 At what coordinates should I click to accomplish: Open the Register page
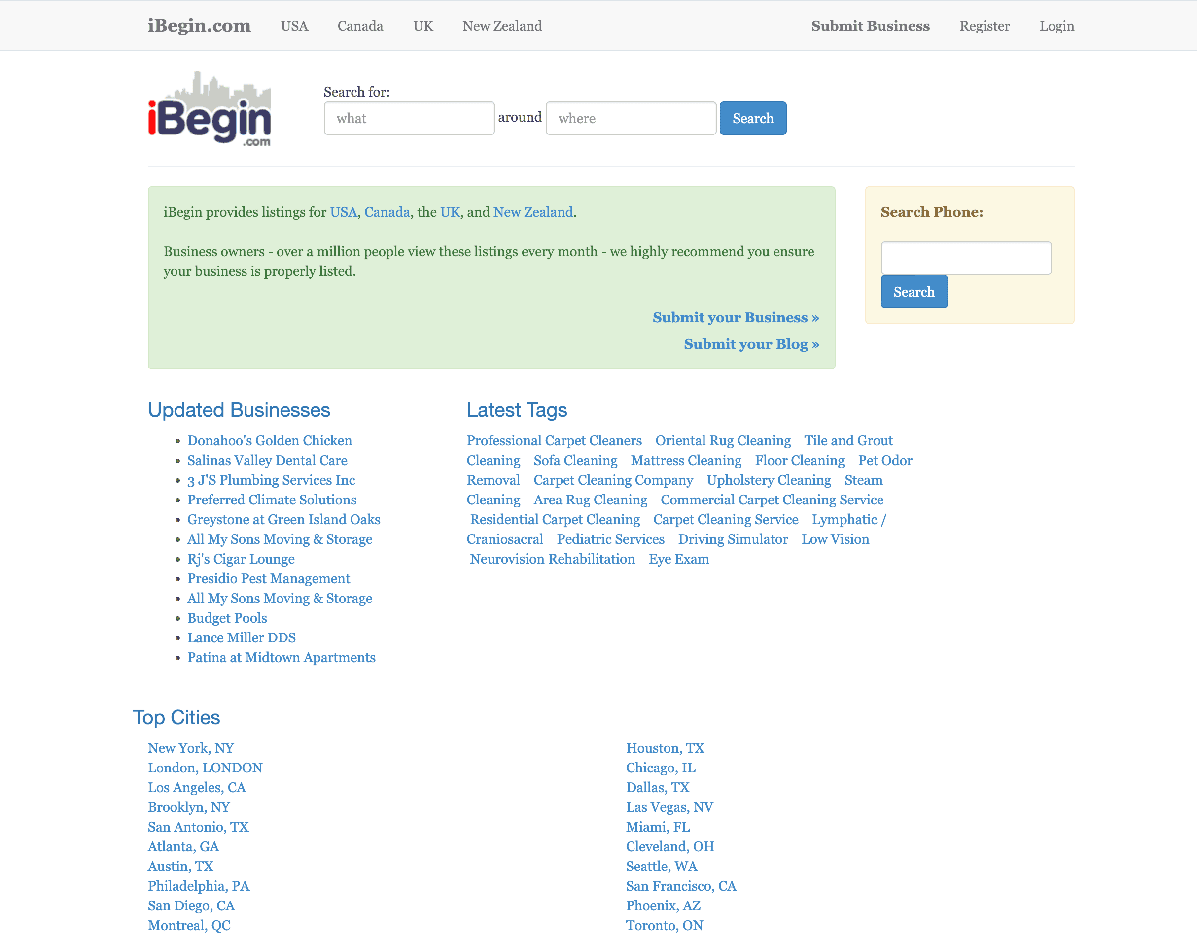coord(984,26)
